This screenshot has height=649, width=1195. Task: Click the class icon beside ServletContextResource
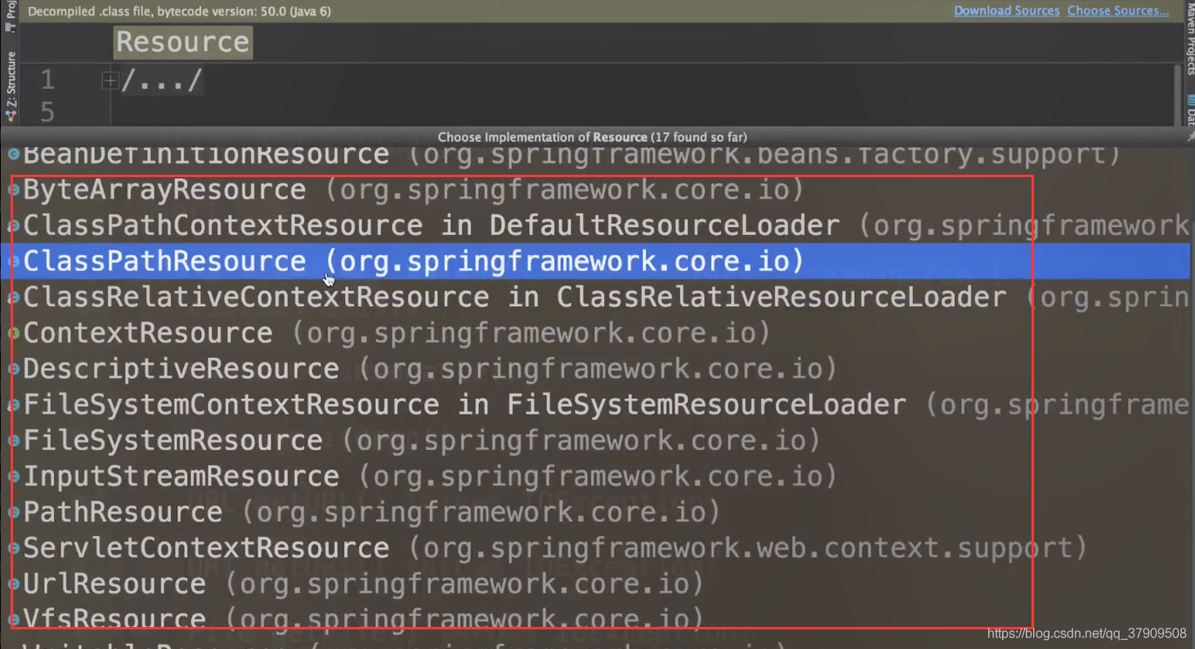(13, 549)
